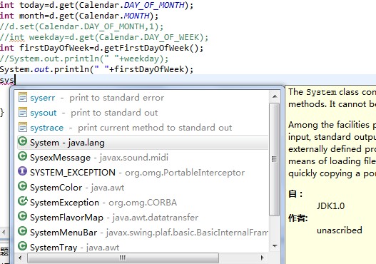This screenshot has width=376, height=264.
Task: Click 'unascribed' author text in Javadoc
Action: [x=340, y=230]
